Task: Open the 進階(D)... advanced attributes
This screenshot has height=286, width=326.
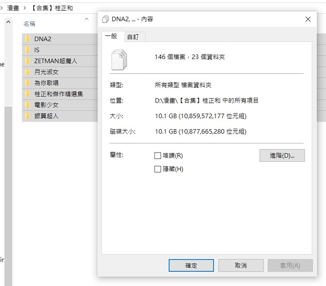Action: (282, 155)
